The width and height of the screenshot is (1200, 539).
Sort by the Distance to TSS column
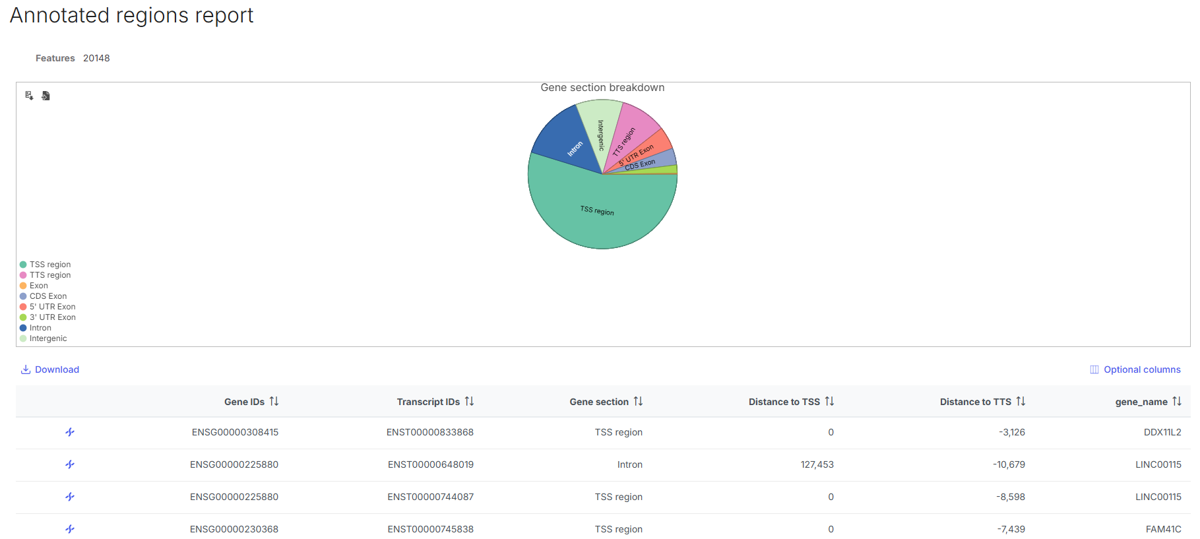click(x=829, y=401)
